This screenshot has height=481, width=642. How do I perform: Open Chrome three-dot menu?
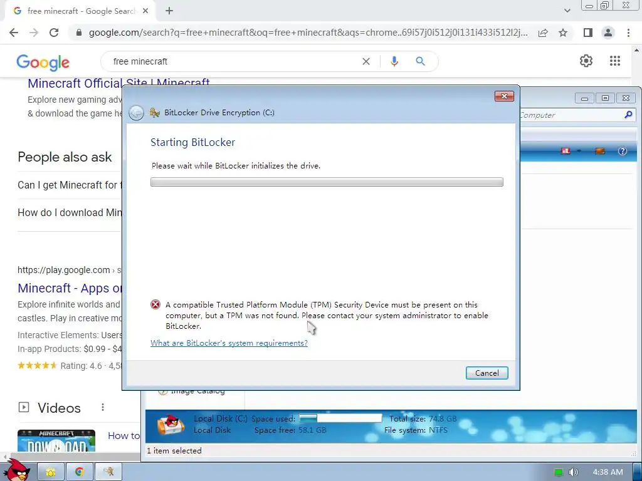[628, 33]
